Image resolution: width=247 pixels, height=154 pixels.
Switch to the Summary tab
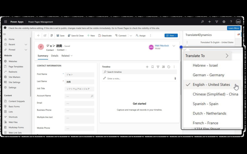(x=43, y=56)
